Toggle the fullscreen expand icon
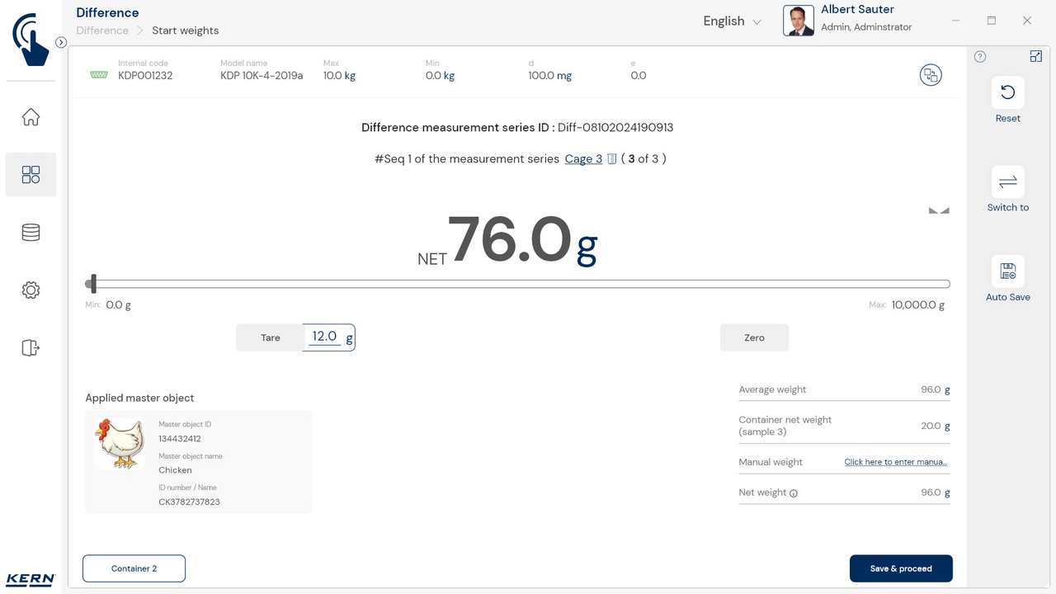Image resolution: width=1056 pixels, height=594 pixels. (x=1036, y=56)
